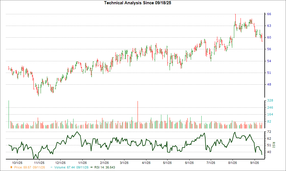
Task: Click the 48 price axis label
Action: pyautogui.click(x=269, y=84)
